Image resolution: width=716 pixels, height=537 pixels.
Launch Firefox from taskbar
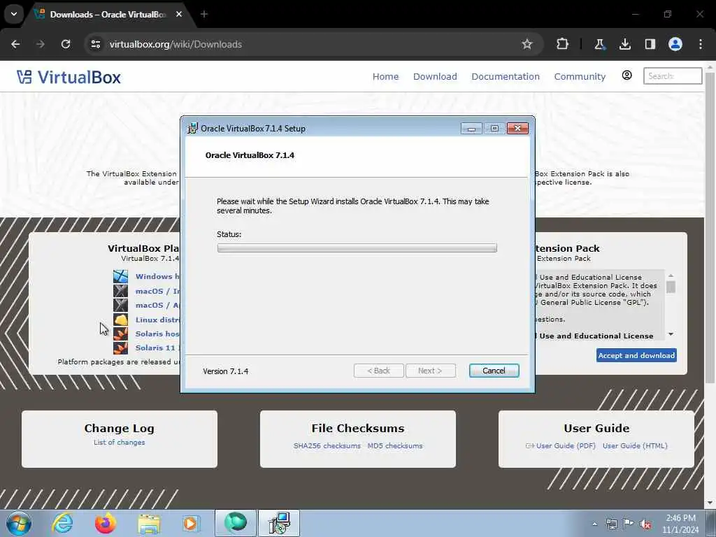(106, 523)
